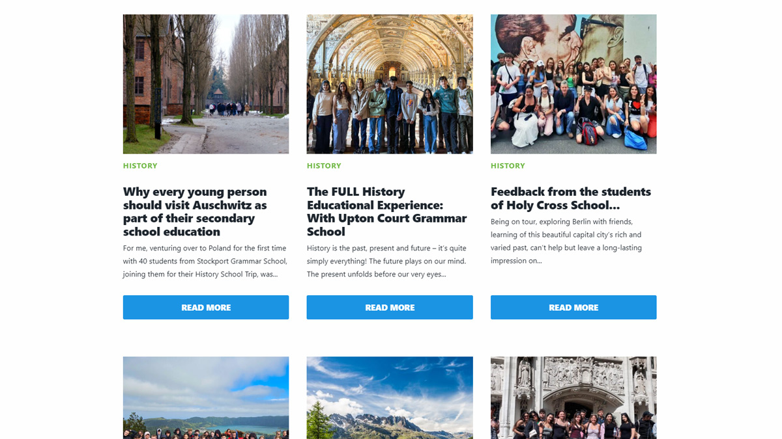
Task: Click READ MORE under the Auschwitz article
Action: 206,307
